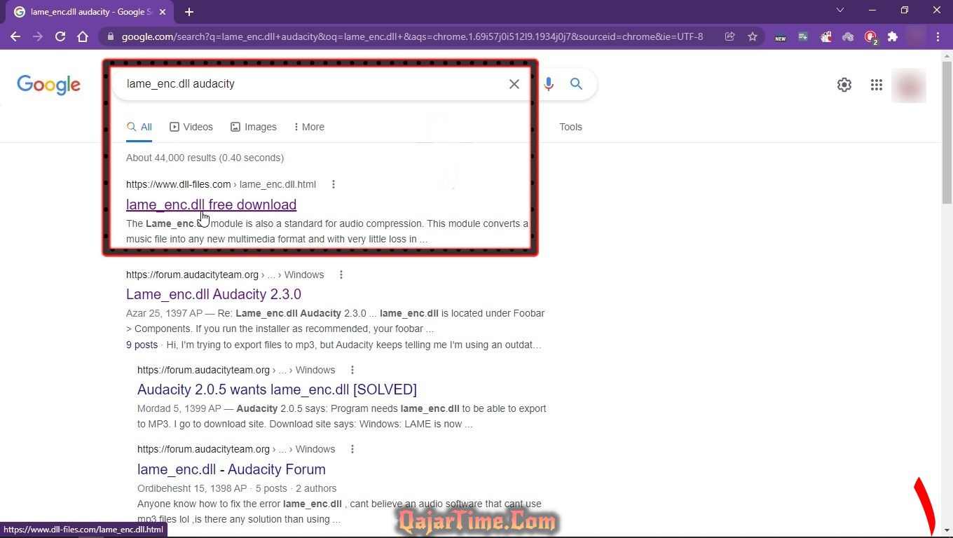Open Chrome extensions puzzle icon
953x538 pixels.
pyautogui.click(x=893, y=36)
